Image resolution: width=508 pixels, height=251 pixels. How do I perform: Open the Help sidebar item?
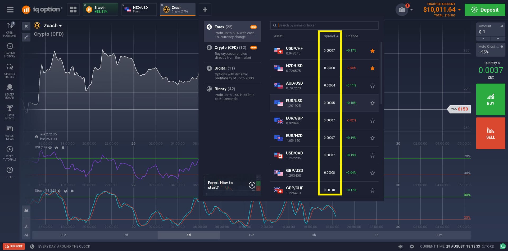10,172
